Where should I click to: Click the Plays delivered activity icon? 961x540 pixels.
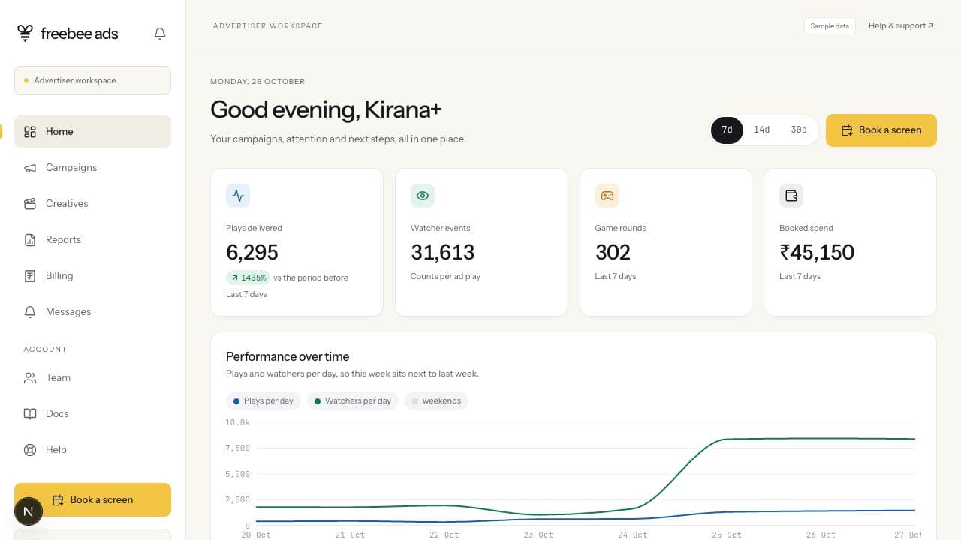coord(238,196)
